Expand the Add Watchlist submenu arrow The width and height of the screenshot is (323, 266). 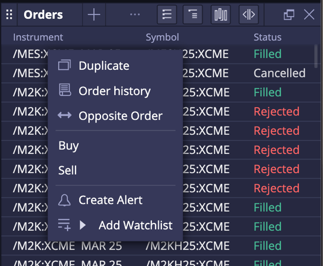point(82,225)
